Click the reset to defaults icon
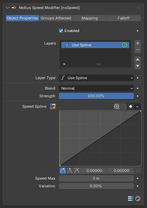Image resolution: width=147 pixels, height=208 pixels. 138,199
